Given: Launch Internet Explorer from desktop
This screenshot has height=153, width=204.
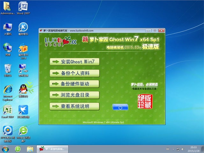Looking at the screenshot, I should click(x=7, y=90).
